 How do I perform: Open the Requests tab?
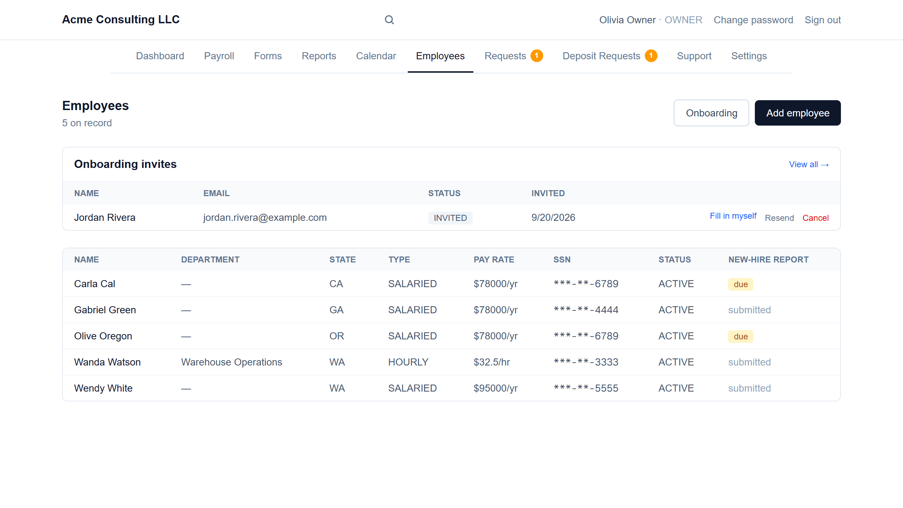[514, 56]
